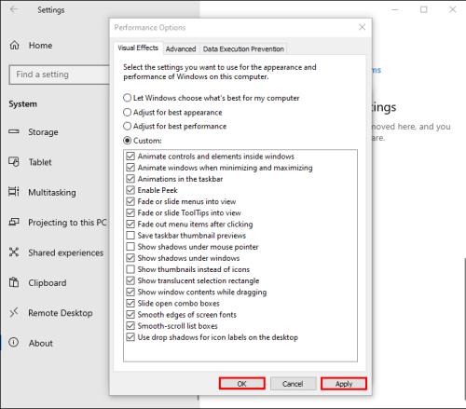Viewport: 466px width, 409px height.
Task: Click the Remote Desktop icon
Action: click(14, 312)
